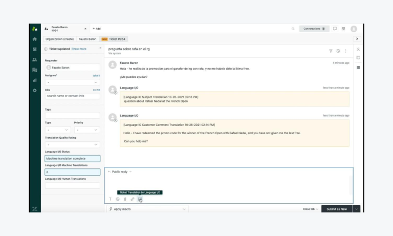Open the Apply macro dropdown
The width and height of the screenshot is (393, 236).
[147, 209]
